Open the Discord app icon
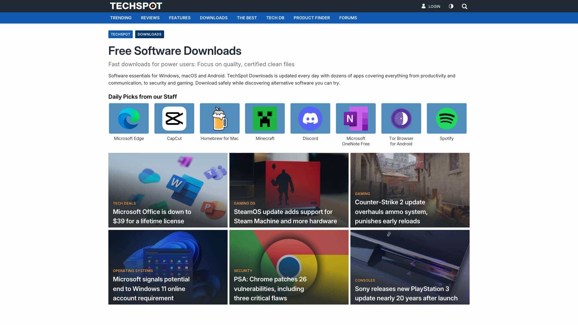This screenshot has height=325, width=578. coord(310,118)
